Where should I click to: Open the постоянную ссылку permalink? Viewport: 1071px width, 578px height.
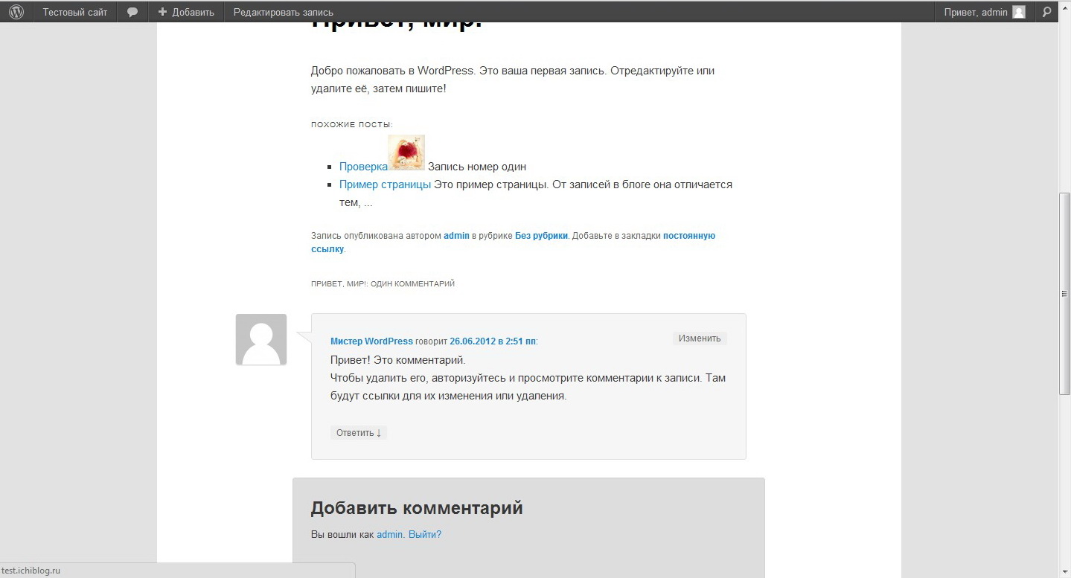[x=513, y=243]
